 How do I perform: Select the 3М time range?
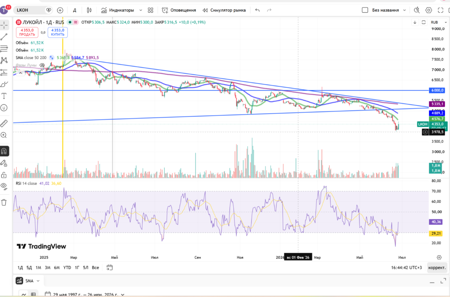(x=47, y=268)
